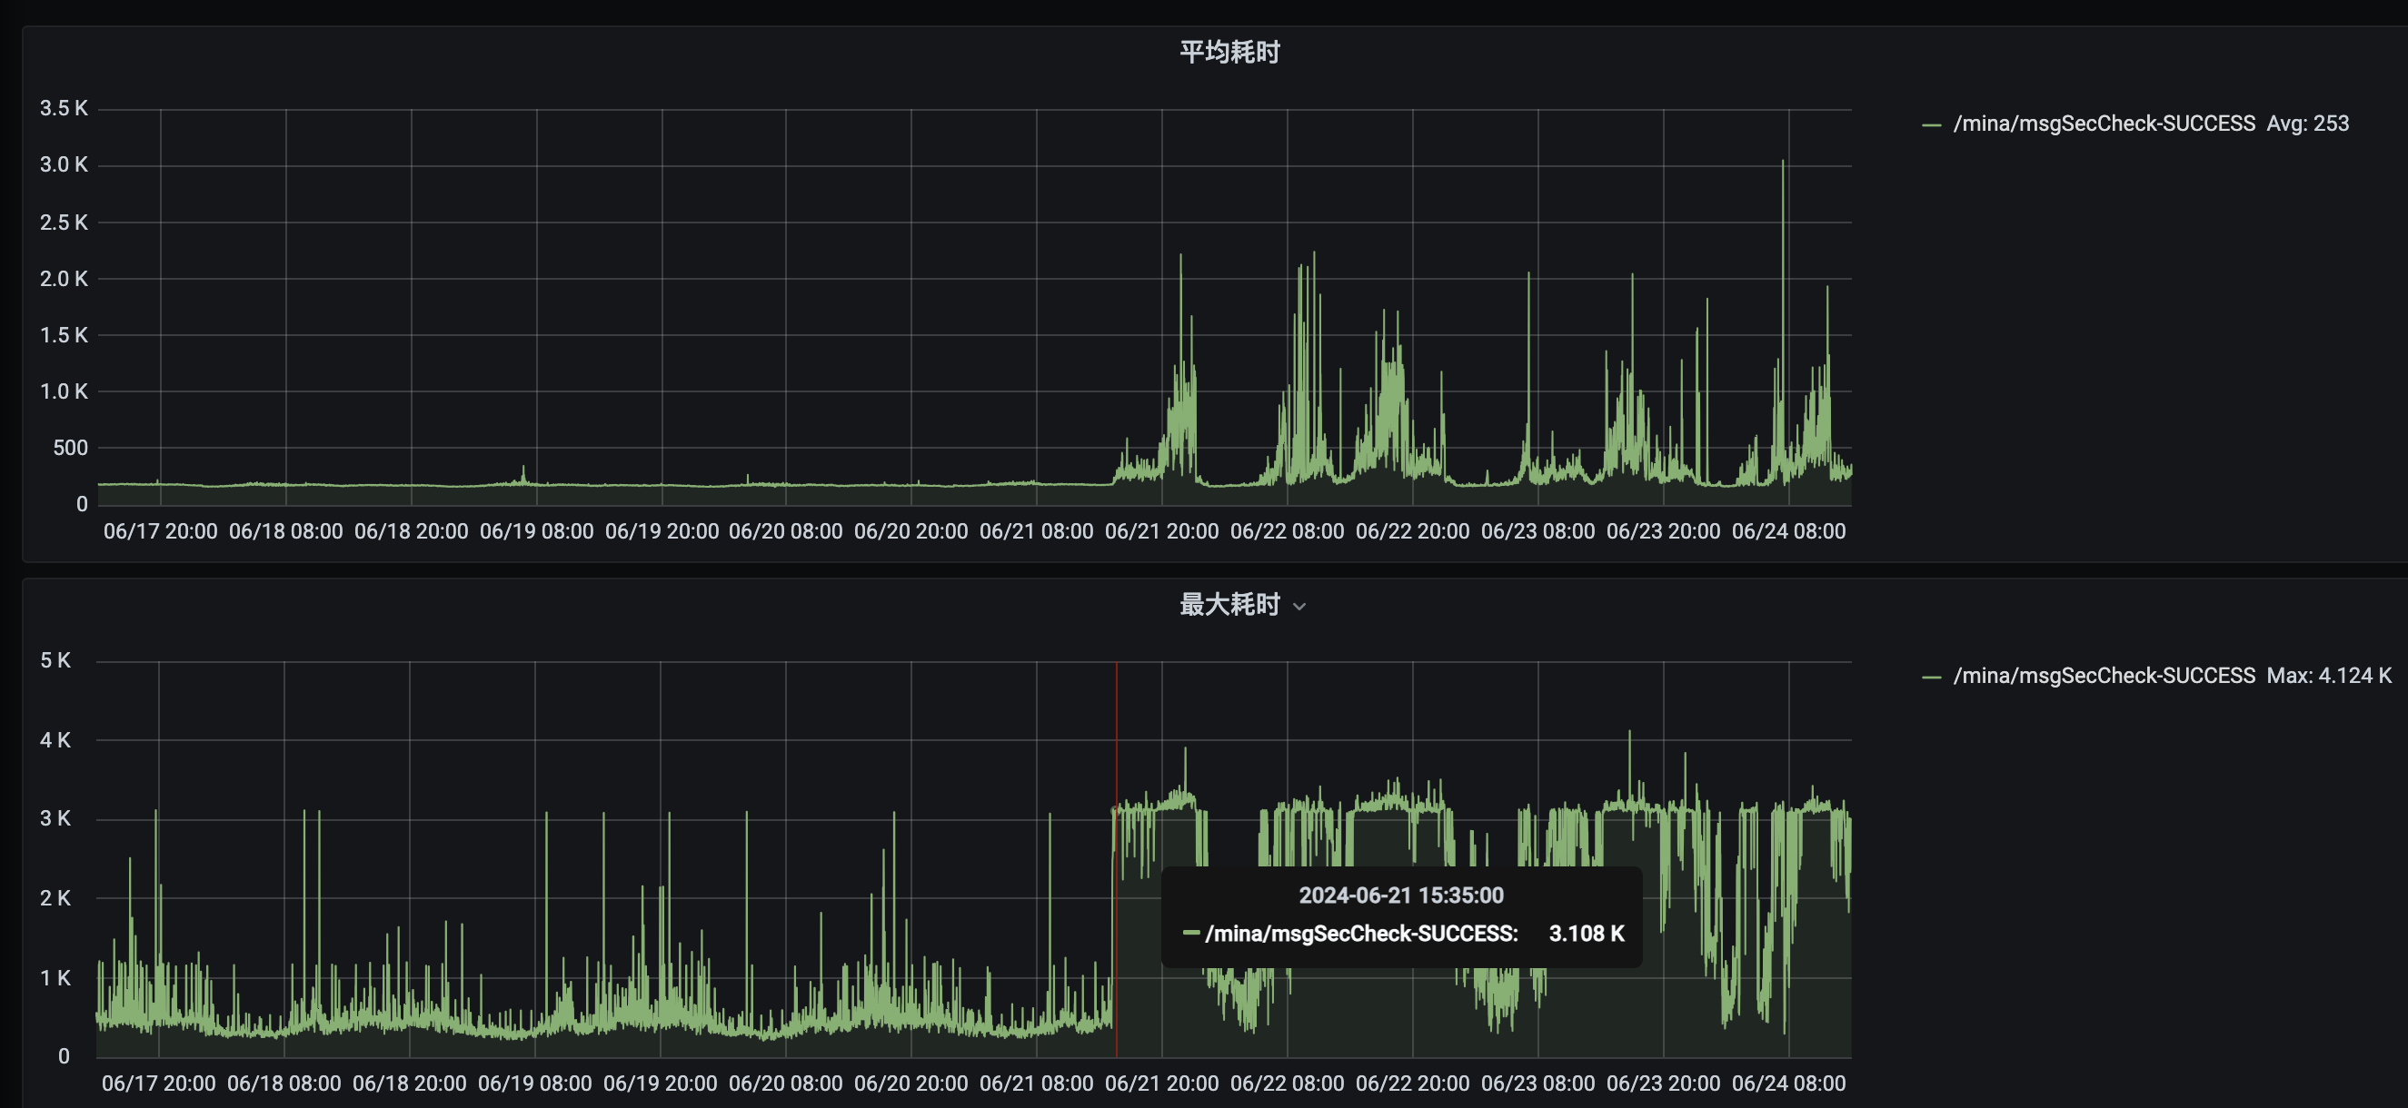The height and width of the screenshot is (1108, 2408).
Task: Toggle msgSecCheck-SUCCESS series in 最大耗时 legend
Action: [x=2104, y=676]
